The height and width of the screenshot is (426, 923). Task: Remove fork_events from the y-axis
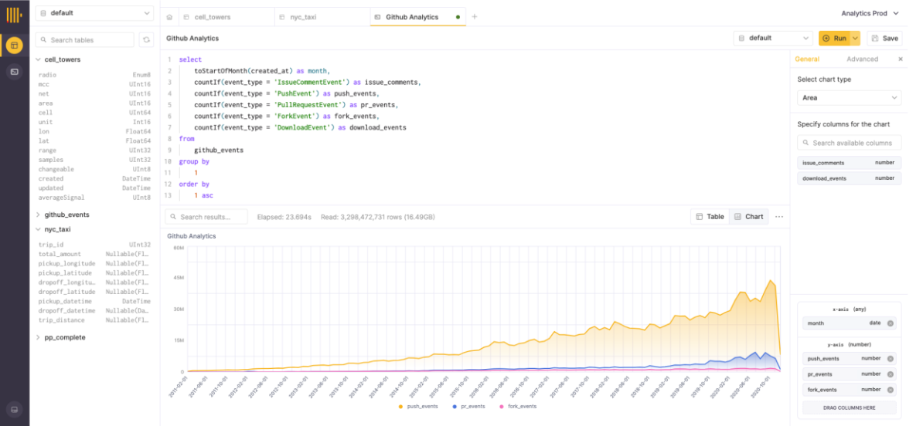[890, 390]
